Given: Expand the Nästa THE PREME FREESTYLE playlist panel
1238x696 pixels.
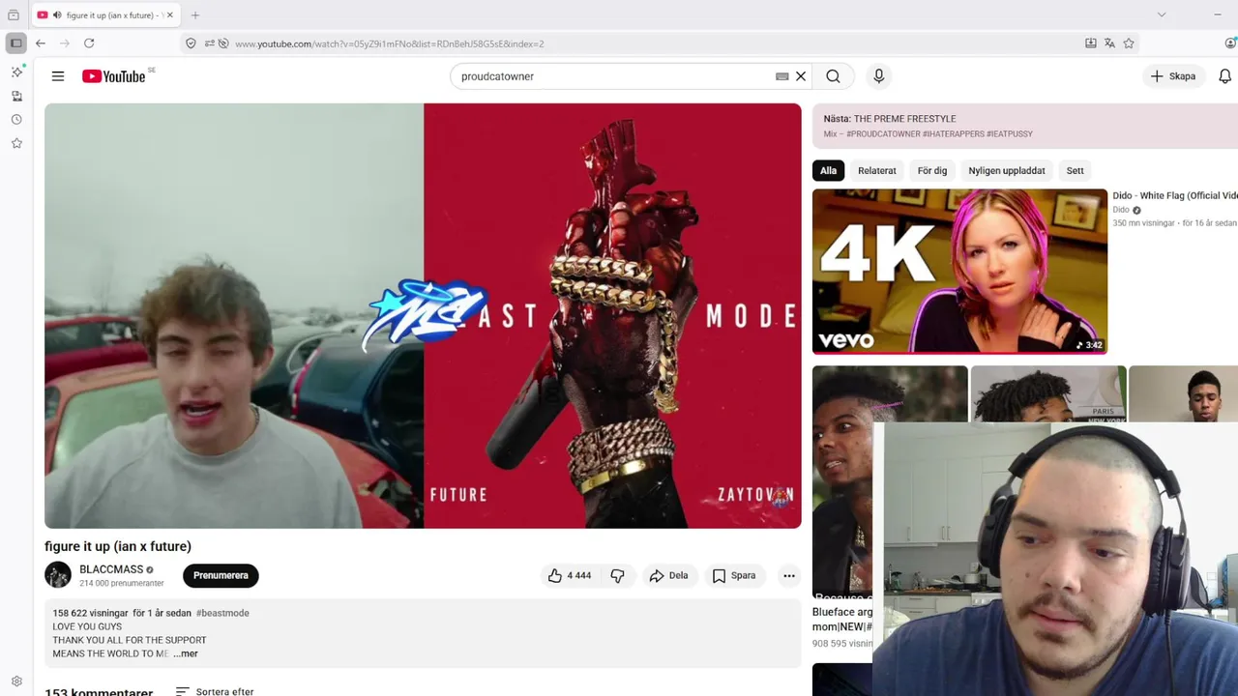Looking at the screenshot, I should coord(1025,126).
